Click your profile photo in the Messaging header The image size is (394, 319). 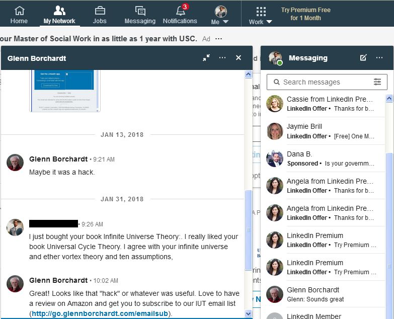coord(275,58)
